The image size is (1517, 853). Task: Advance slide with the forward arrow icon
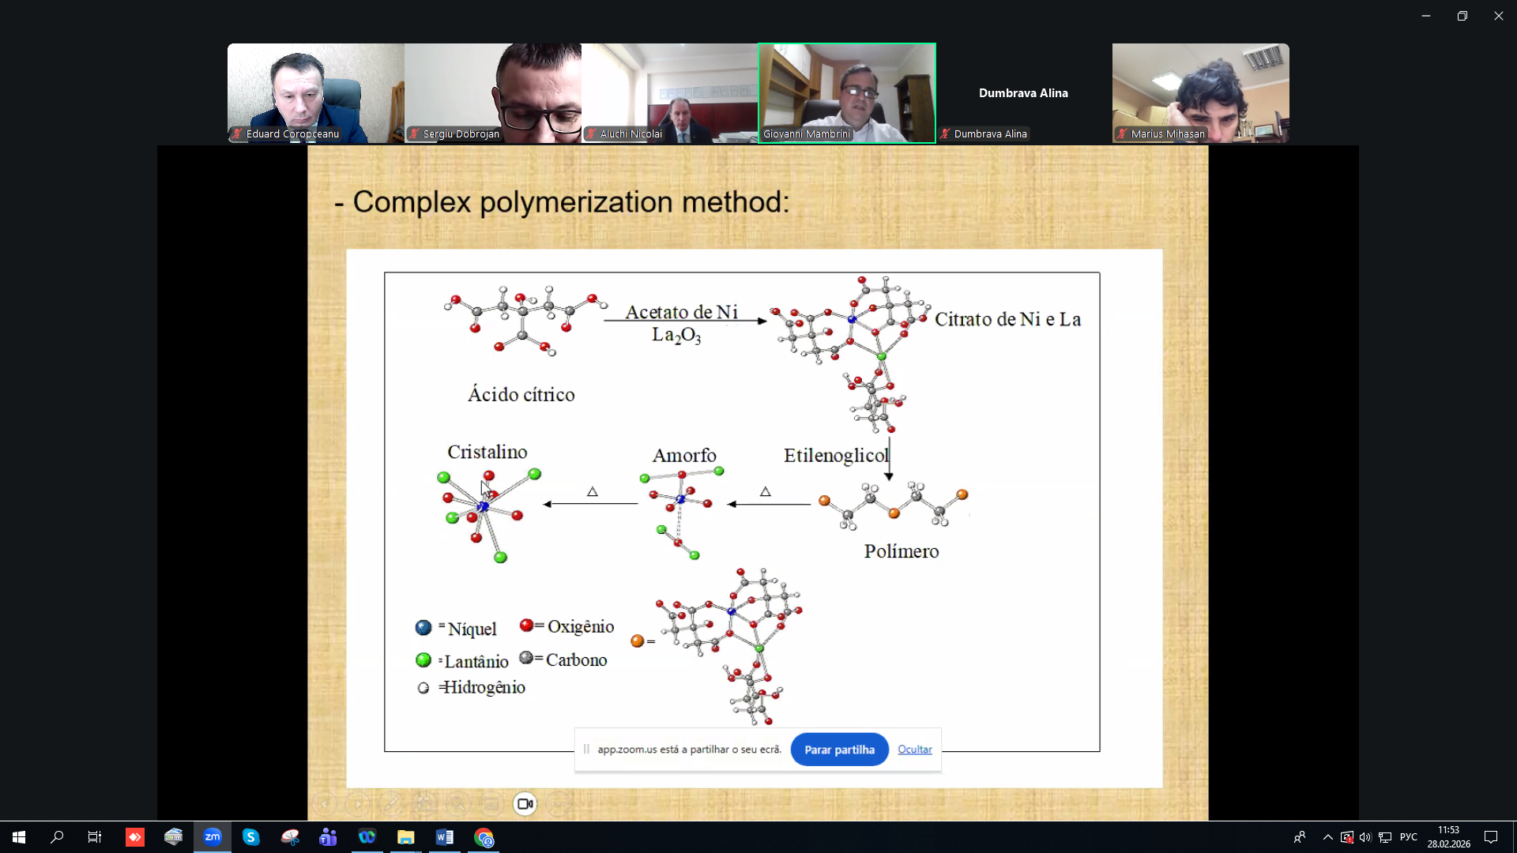(357, 804)
